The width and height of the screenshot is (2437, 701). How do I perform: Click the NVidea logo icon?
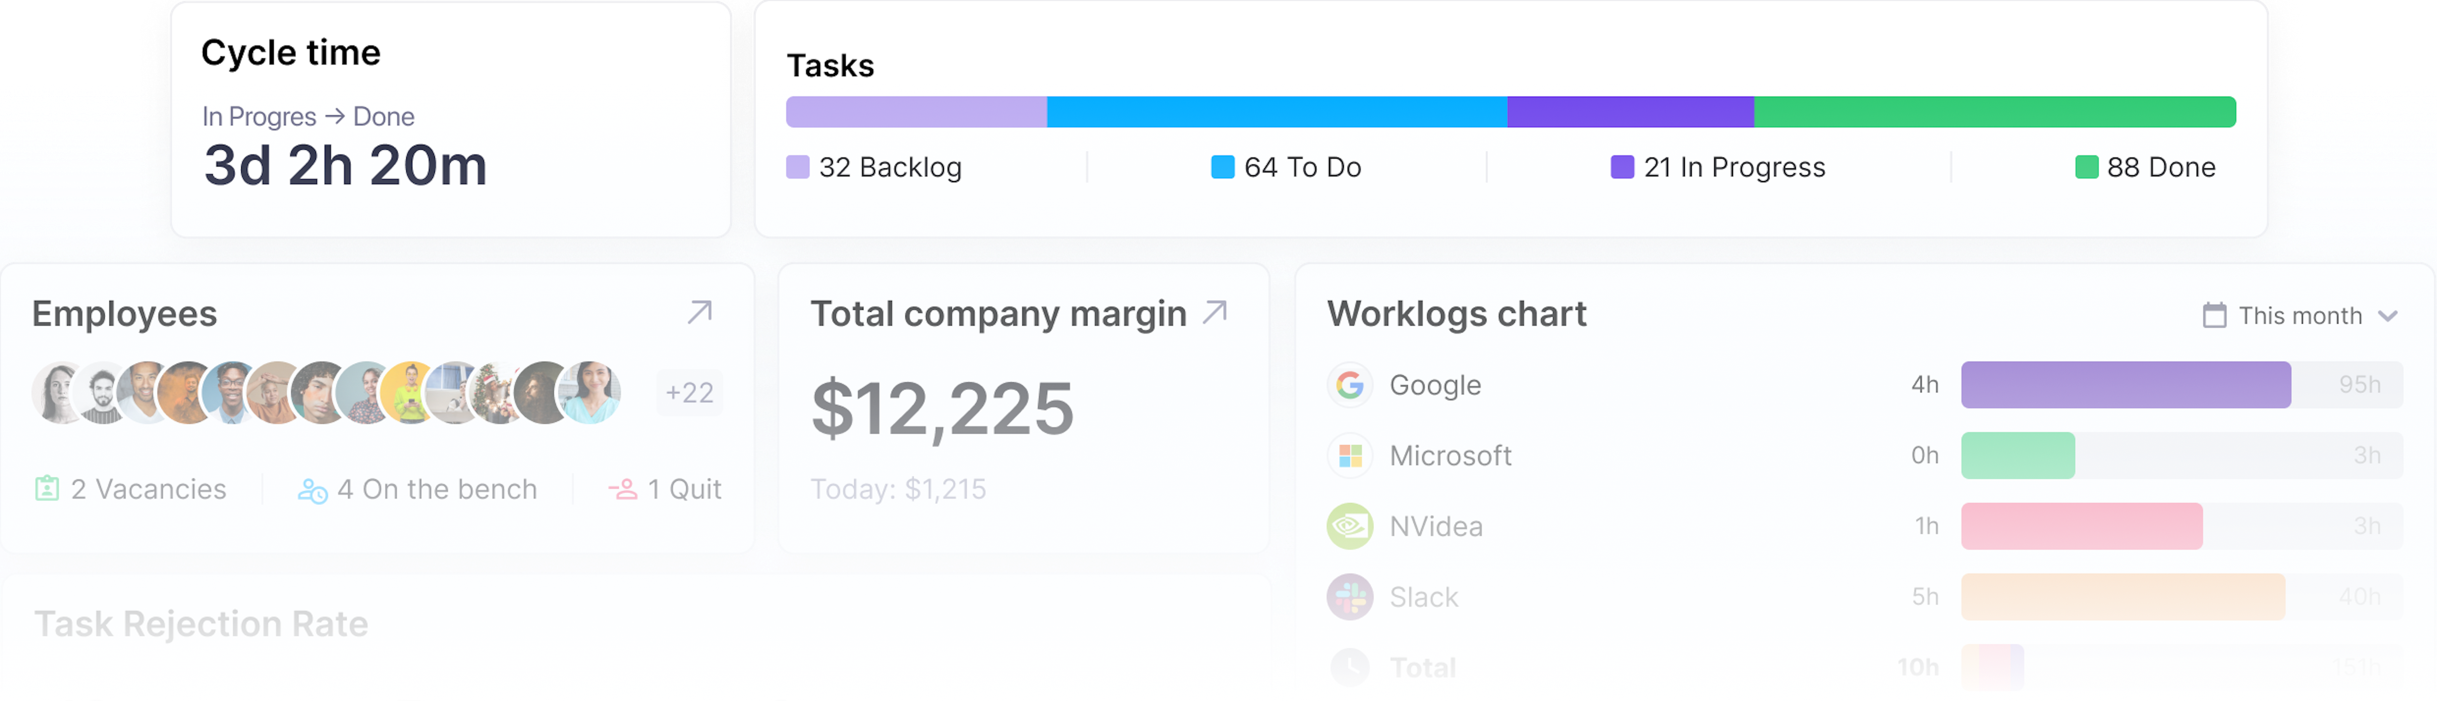(x=1350, y=527)
